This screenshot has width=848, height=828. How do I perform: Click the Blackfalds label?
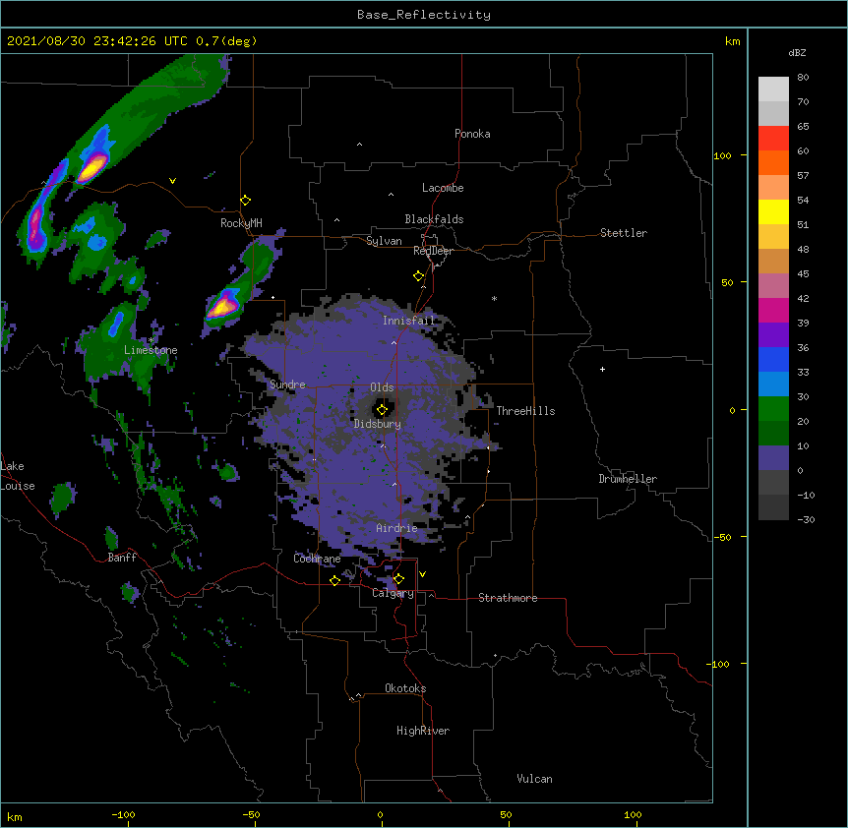pos(434,219)
